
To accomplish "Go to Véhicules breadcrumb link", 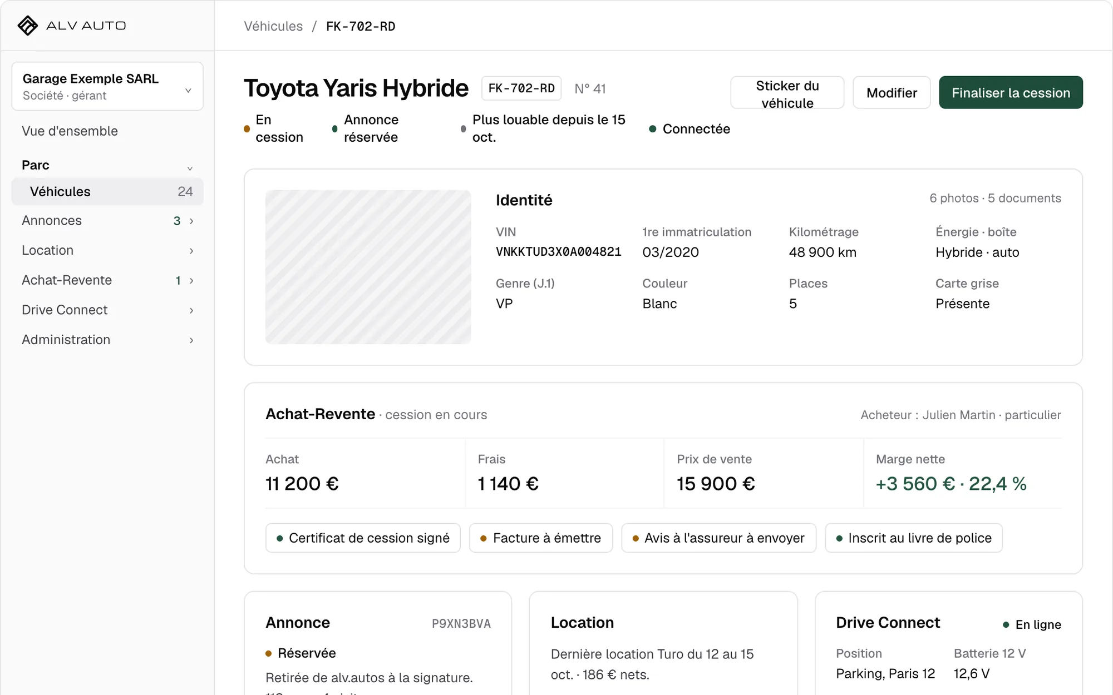I will (273, 26).
